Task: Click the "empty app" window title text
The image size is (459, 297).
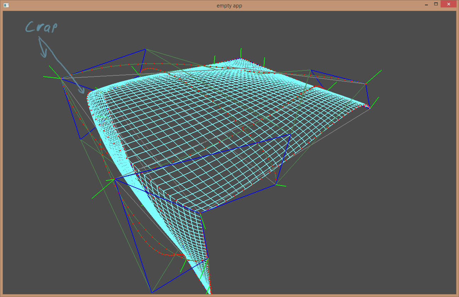Action: (x=229, y=6)
